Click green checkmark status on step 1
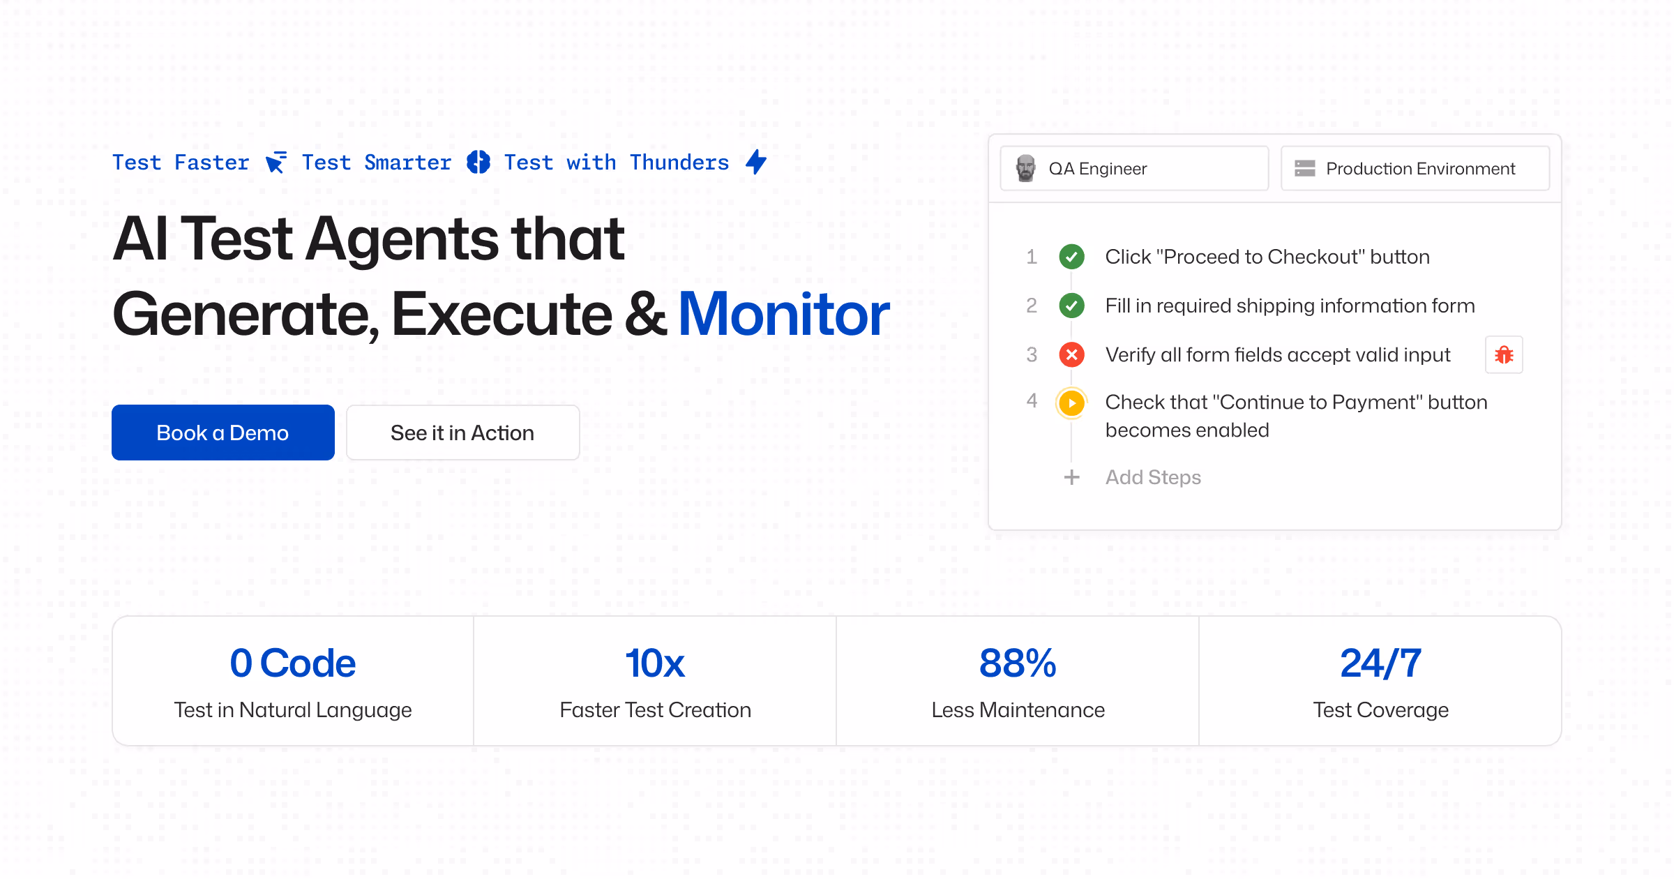Image resolution: width=1674 pixels, height=879 pixels. coord(1072,257)
